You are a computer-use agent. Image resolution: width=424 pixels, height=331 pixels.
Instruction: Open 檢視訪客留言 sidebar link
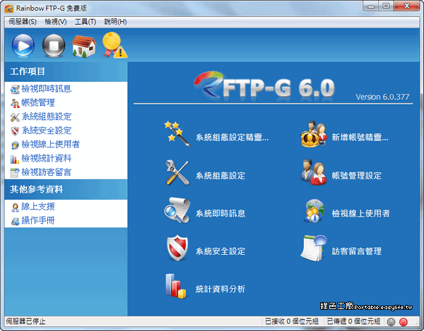tap(47, 172)
